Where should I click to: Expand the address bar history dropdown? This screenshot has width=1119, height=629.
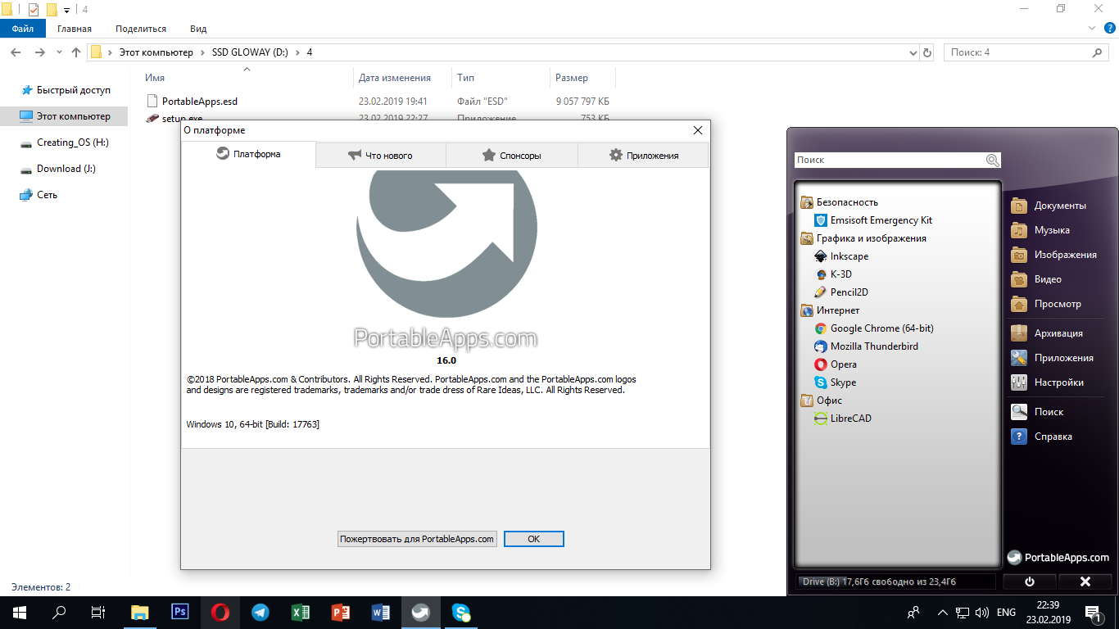(x=913, y=52)
